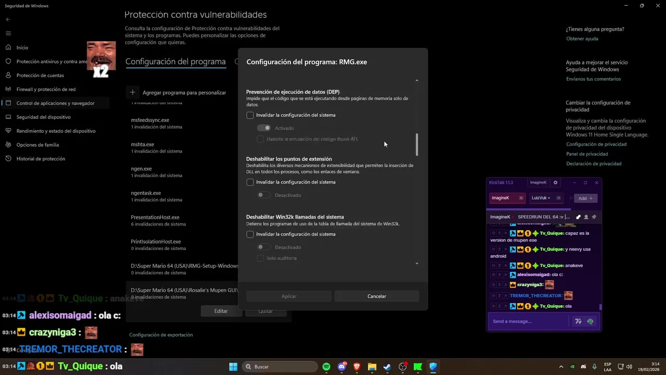Click the dialog scroll up arrow

pyautogui.click(x=417, y=81)
